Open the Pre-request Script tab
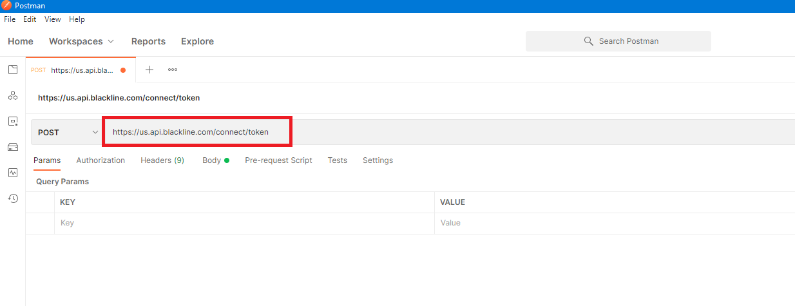The image size is (795, 306). pyautogui.click(x=278, y=160)
